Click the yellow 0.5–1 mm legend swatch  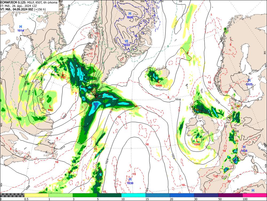(36, 195)
